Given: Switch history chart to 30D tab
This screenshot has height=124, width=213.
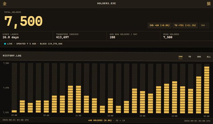Looking at the screenshot, I should 199,57.
